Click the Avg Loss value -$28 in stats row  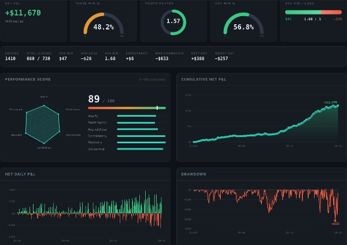tap(86, 58)
